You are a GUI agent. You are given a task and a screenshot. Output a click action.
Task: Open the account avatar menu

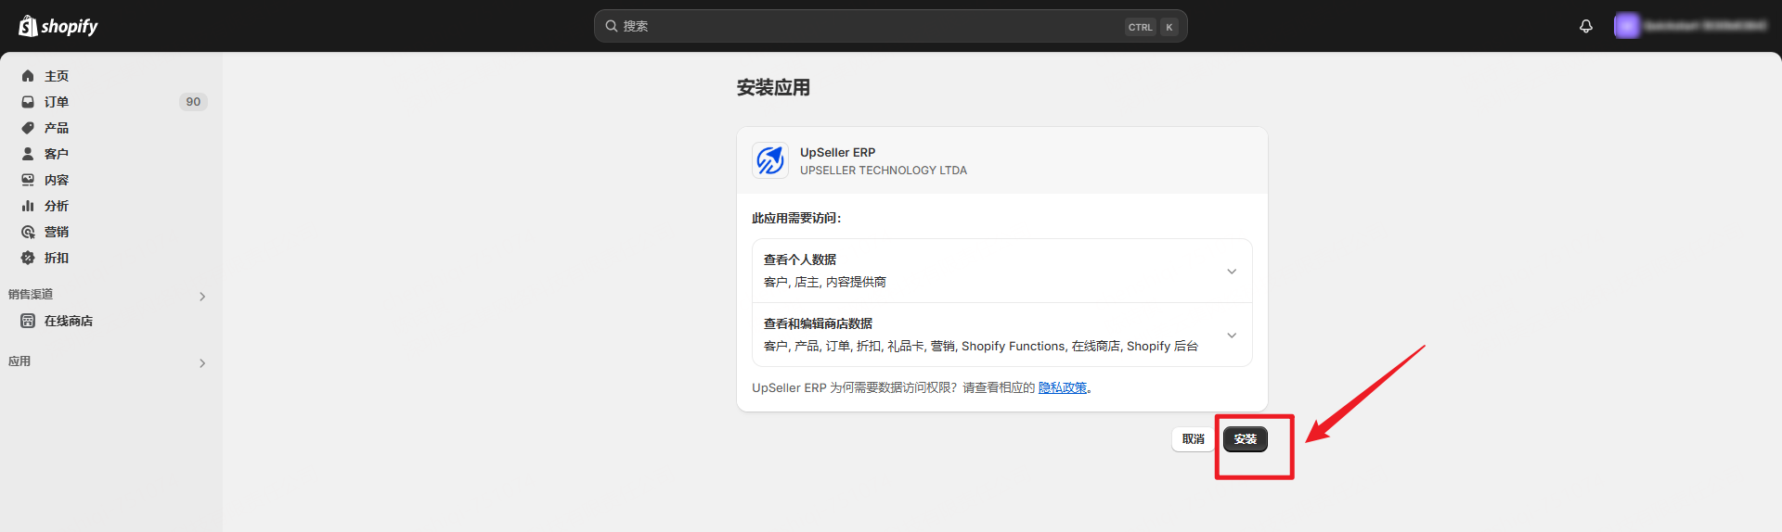pyautogui.click(x=1626, y=26)
